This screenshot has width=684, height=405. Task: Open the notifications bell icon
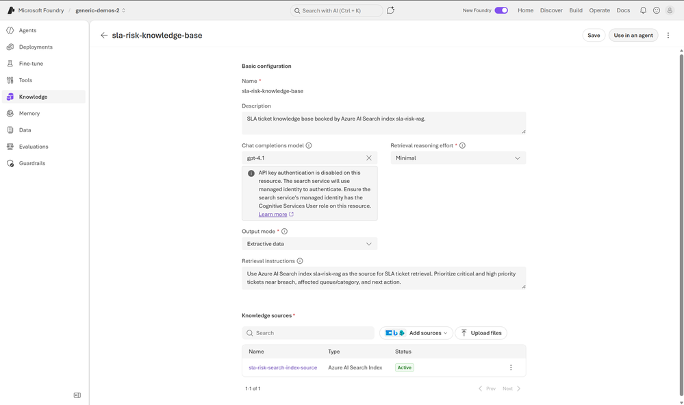tap(643, 10)
